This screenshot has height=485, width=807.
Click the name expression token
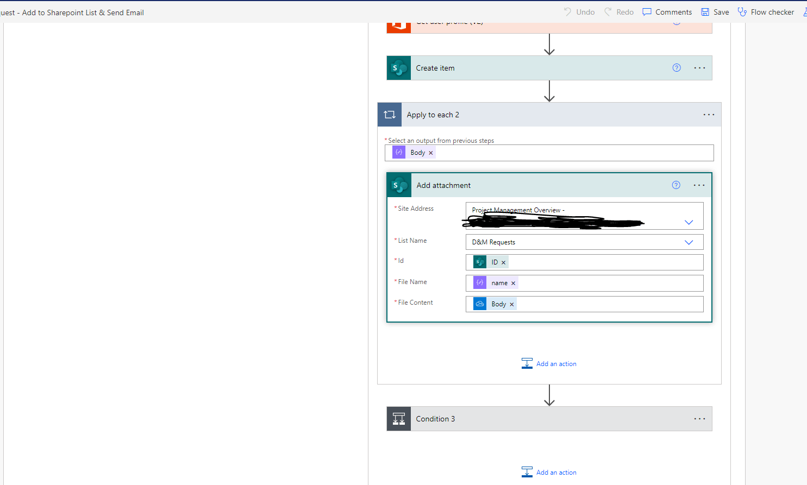pos(496,283)
